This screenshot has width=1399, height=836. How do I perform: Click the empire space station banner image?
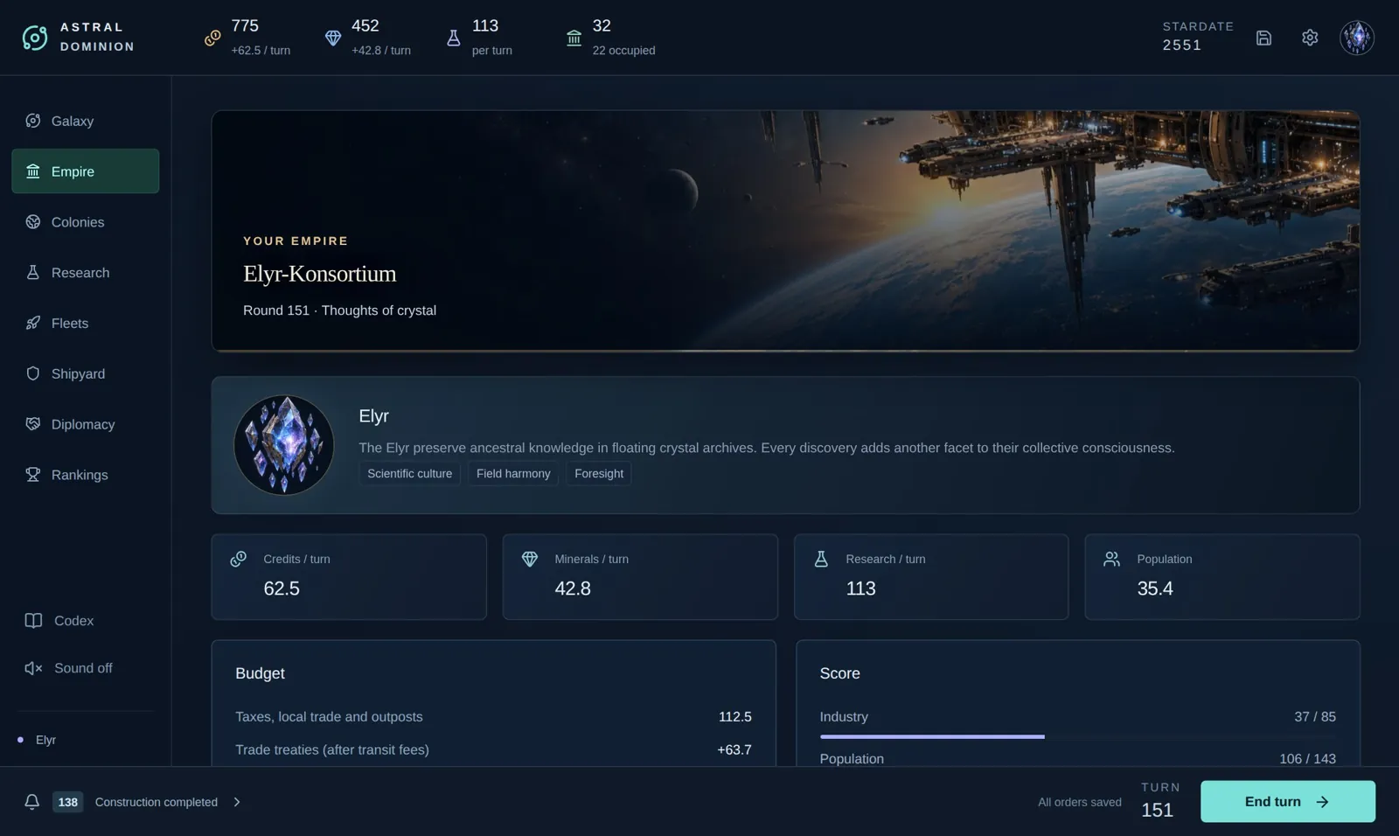(x=785, y=231)
